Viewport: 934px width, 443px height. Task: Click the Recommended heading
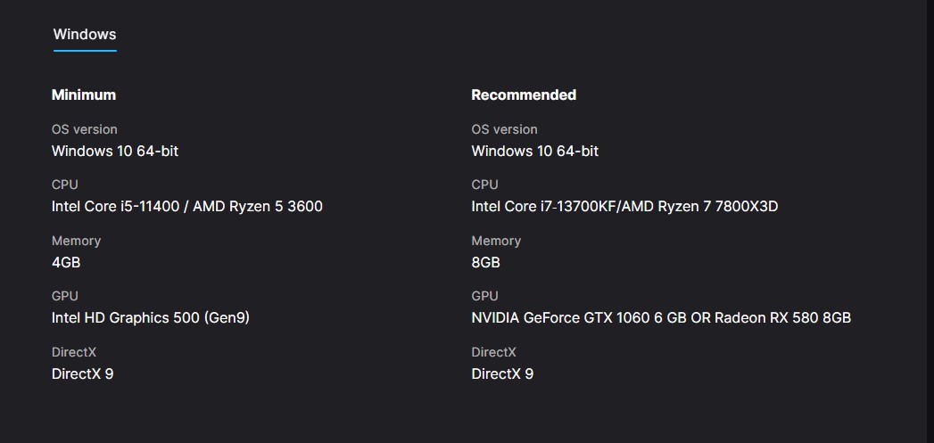click(x=524, y=94)
